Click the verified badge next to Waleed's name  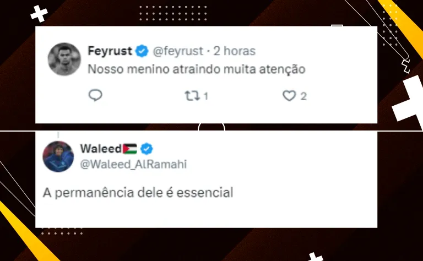point(147,149)
